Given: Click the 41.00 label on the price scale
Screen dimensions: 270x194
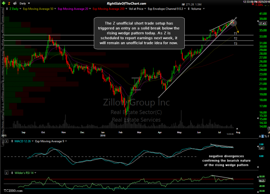Looking at the screenshot, I should click(263, 14).
